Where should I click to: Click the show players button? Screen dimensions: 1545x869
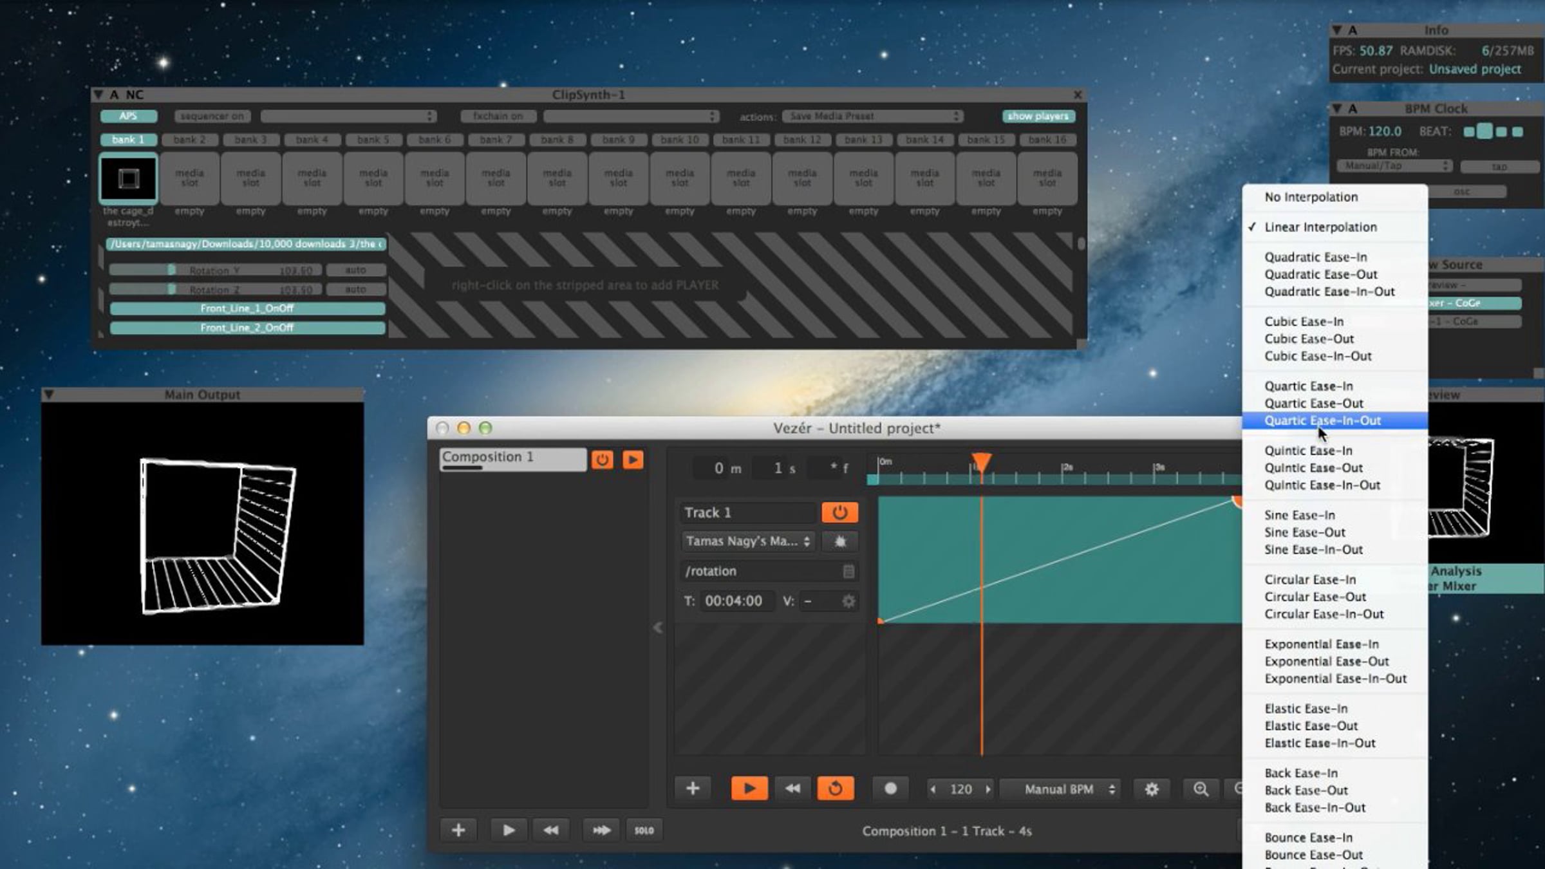(1038, 117)
